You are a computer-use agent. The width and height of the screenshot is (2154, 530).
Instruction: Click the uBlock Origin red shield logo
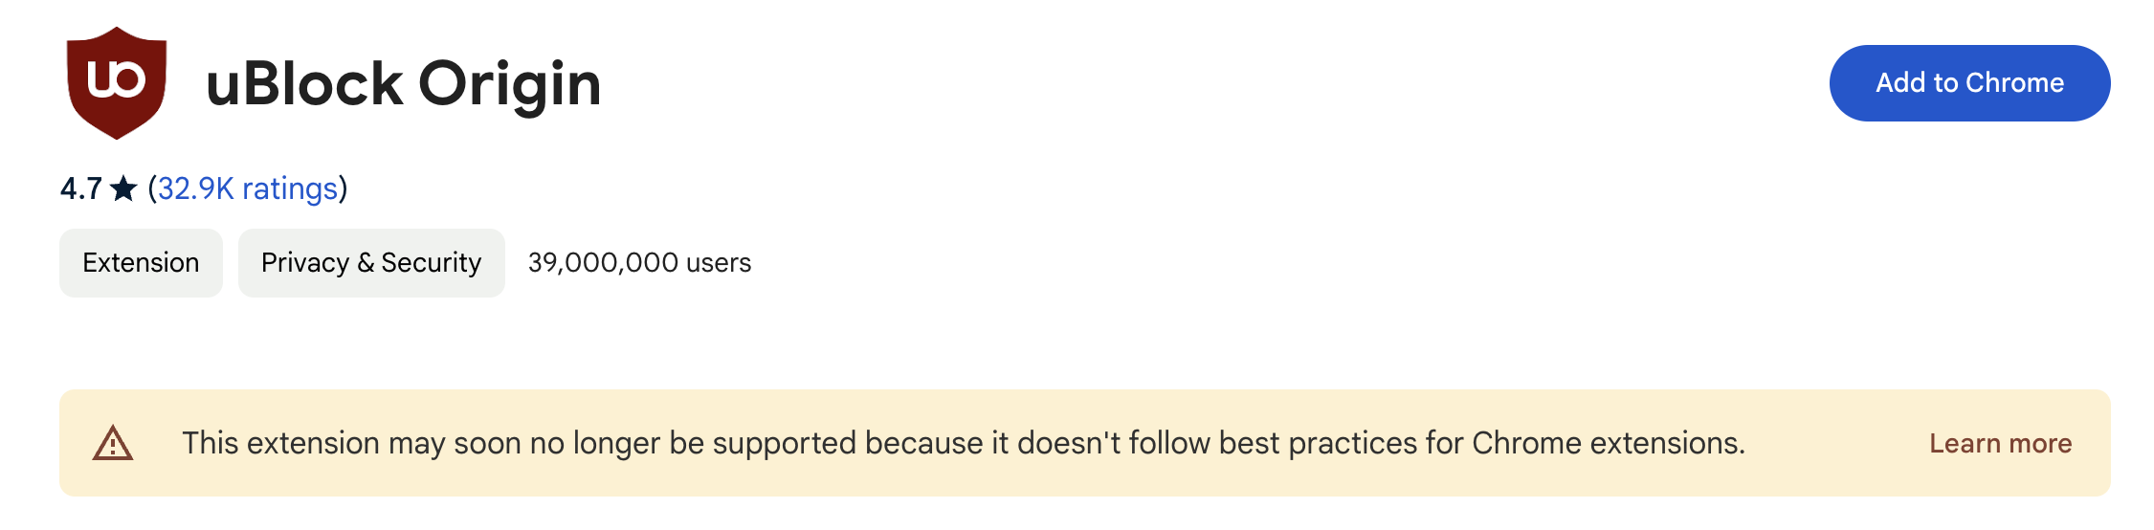point(117,83)
